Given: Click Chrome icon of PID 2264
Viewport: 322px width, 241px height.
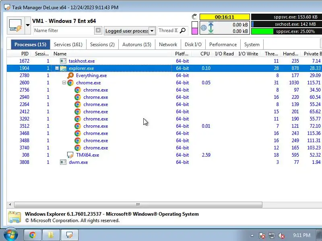Looking at the screenshot, I should [77, 104].
